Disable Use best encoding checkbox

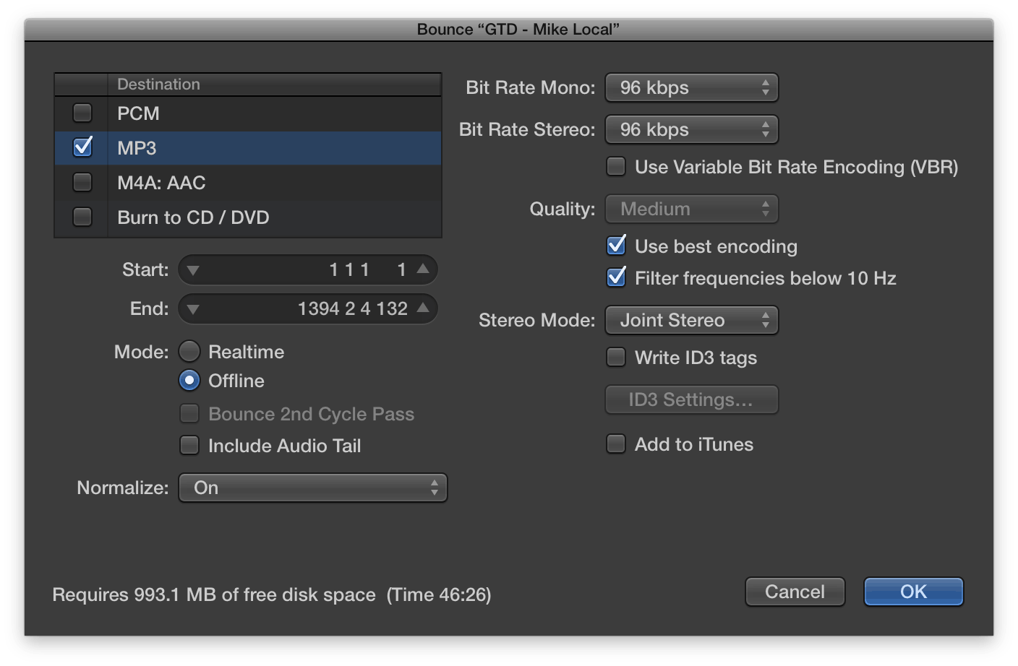616,246
